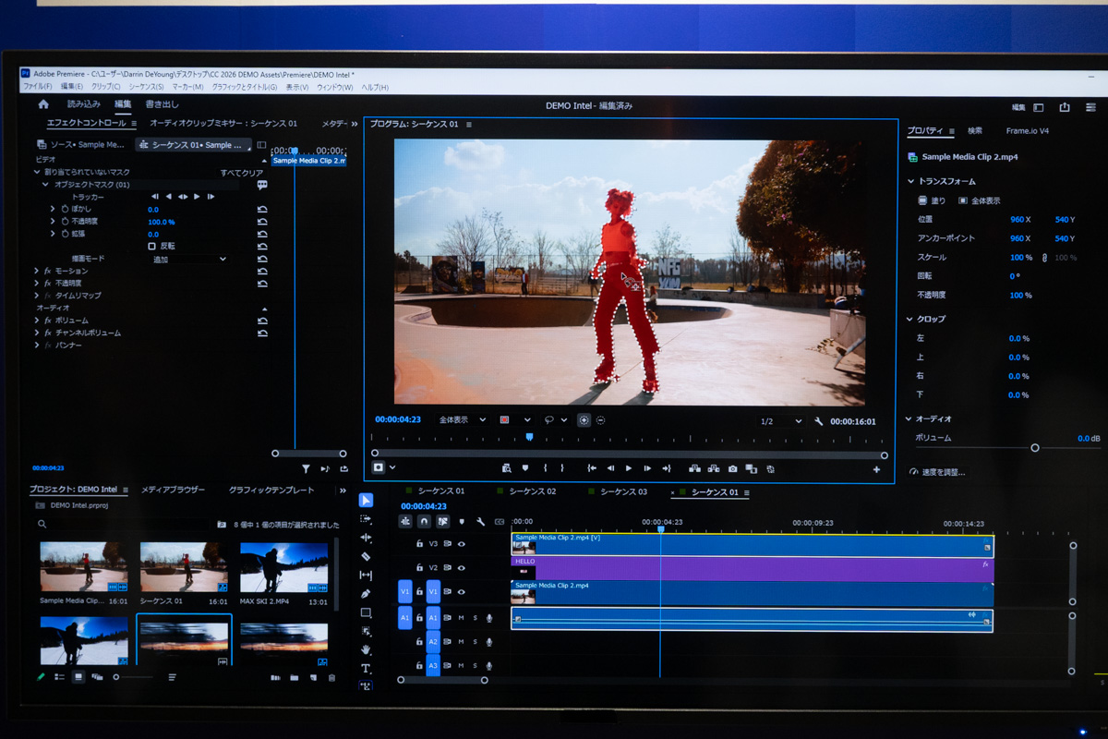Screen dimensions: 1108x739
Task: Open the 描画モード blend mode dropdown
Action: click(x=189, y=260)
